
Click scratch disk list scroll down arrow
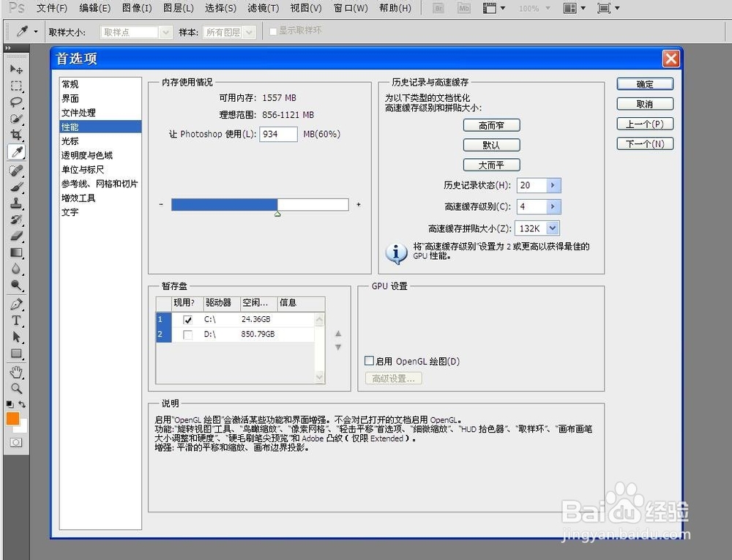coord(320,377)
